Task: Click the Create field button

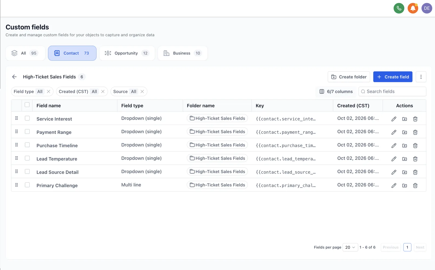Action: click(x=393, y=77)
